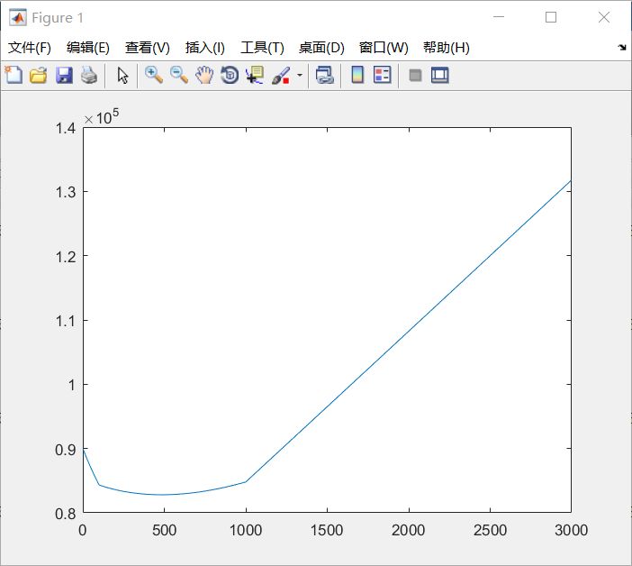The height and width of the screenshot is (566, 632).
Task: Expand the brush color dropdown arrow
Action: click(x=300, y=77)
